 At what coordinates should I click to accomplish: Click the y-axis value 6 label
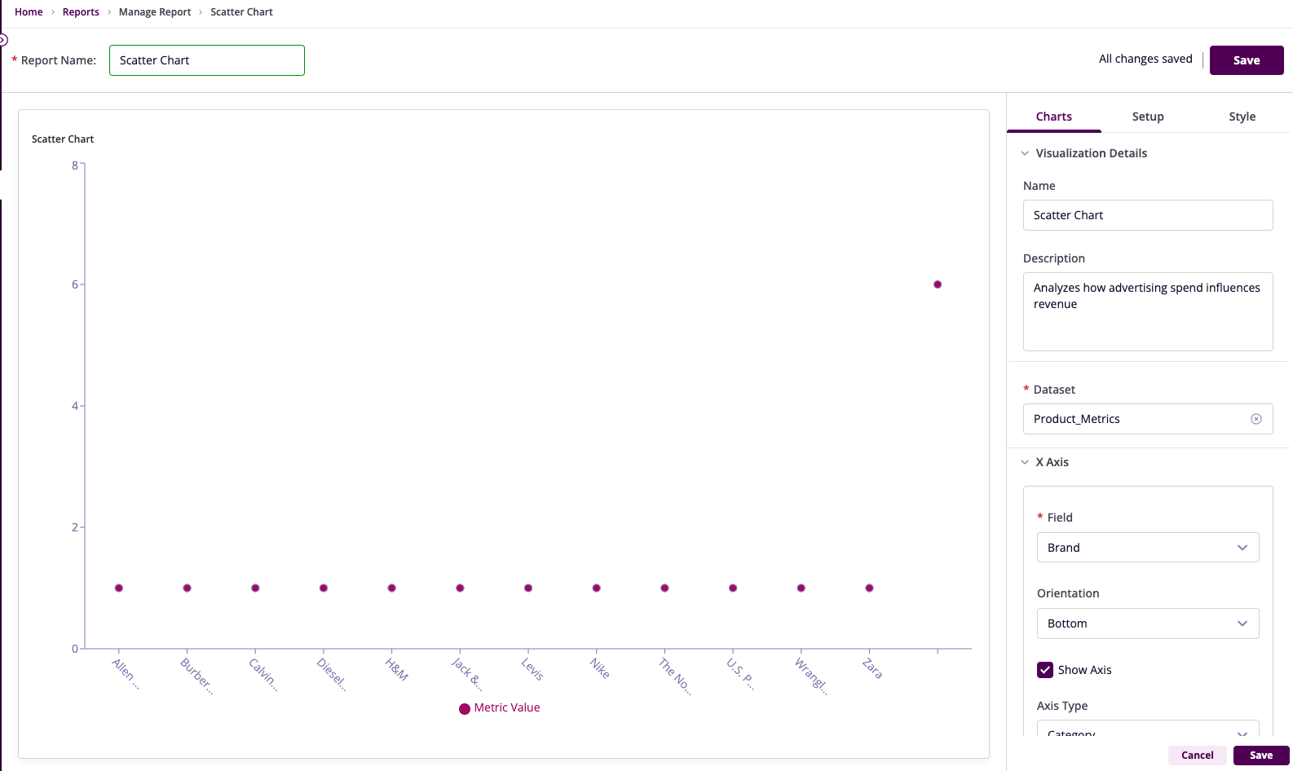pyautogui.click(x=75, y=284)
